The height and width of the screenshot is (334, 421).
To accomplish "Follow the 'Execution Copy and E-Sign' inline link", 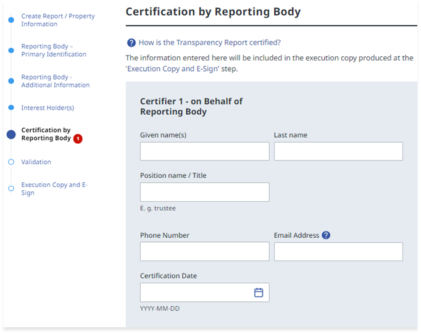I will pos(173,69).
